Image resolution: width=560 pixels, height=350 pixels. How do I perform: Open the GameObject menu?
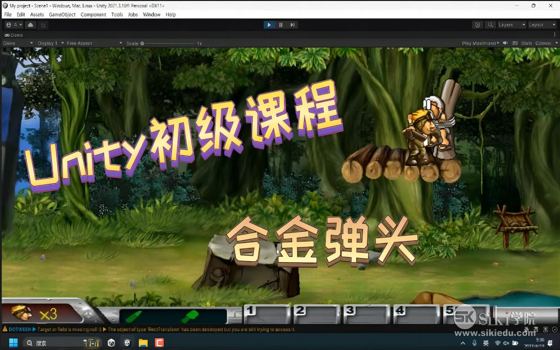coord(62,14)
